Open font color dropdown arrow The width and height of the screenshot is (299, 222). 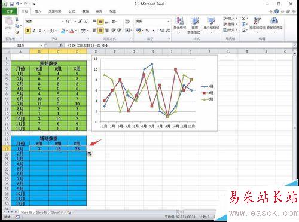76,31
